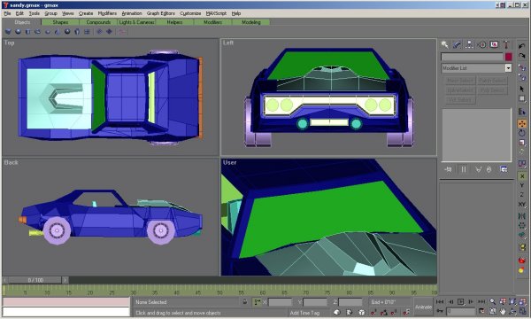Click the Undo arrow icon
This screenshot has height=319, width=531.
coord(522,46)
